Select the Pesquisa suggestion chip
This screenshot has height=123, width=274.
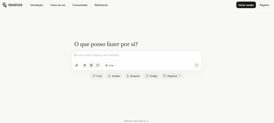click(133, 76)
